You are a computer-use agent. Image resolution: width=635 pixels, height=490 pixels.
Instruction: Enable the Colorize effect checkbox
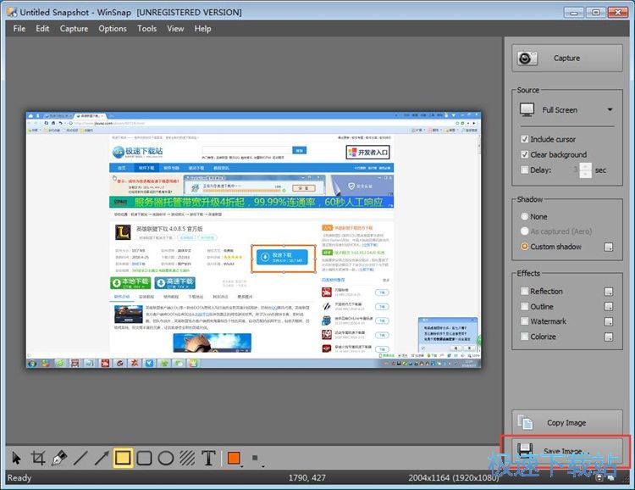click(524, 337)
